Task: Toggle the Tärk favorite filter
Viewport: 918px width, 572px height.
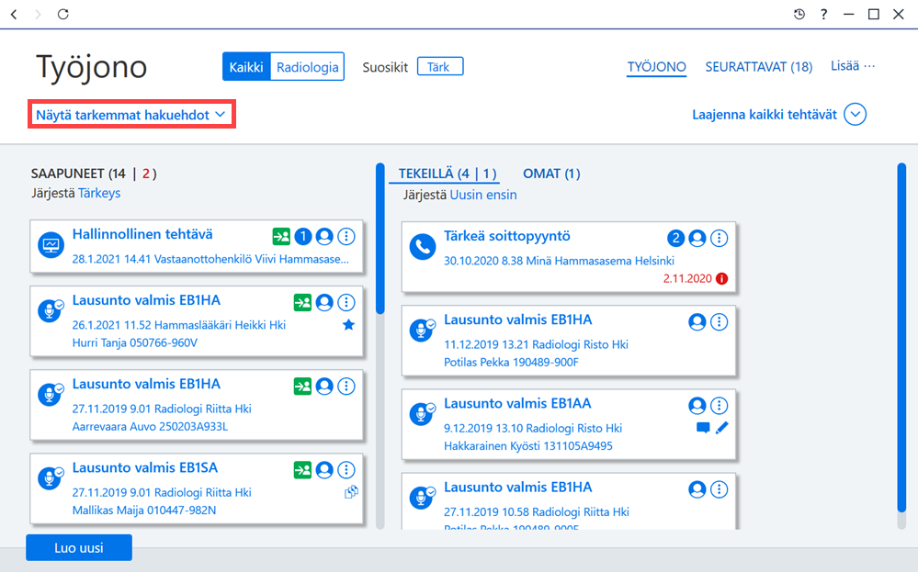Action: pos(440,67)
